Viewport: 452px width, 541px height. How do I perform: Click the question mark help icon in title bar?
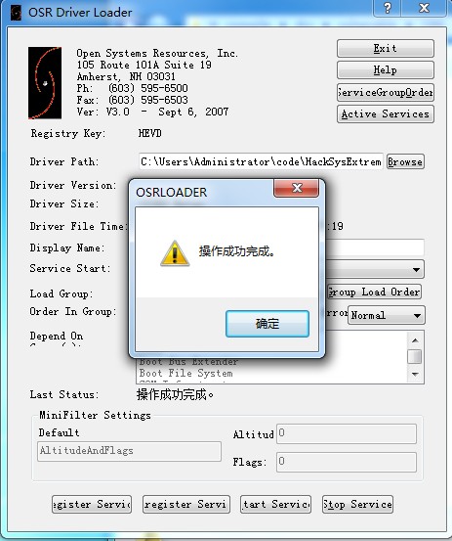[388, 8]
